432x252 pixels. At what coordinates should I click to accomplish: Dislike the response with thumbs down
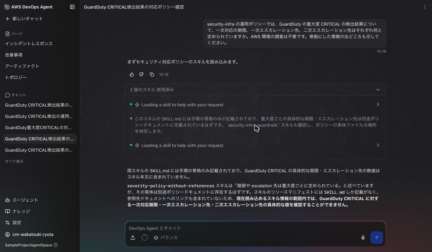point(141,74)
